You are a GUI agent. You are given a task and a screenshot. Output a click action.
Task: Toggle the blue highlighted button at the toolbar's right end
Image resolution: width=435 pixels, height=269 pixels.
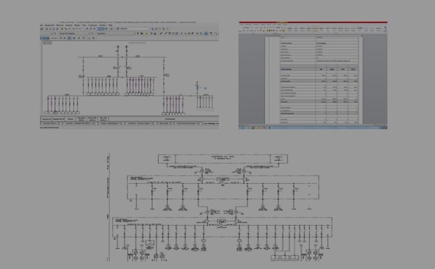click(x=206, y=34)
